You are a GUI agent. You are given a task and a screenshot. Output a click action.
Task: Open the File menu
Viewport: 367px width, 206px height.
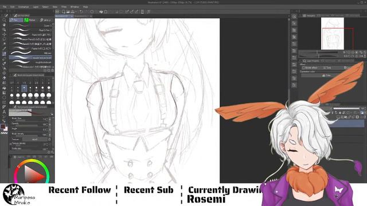(5, 7)
